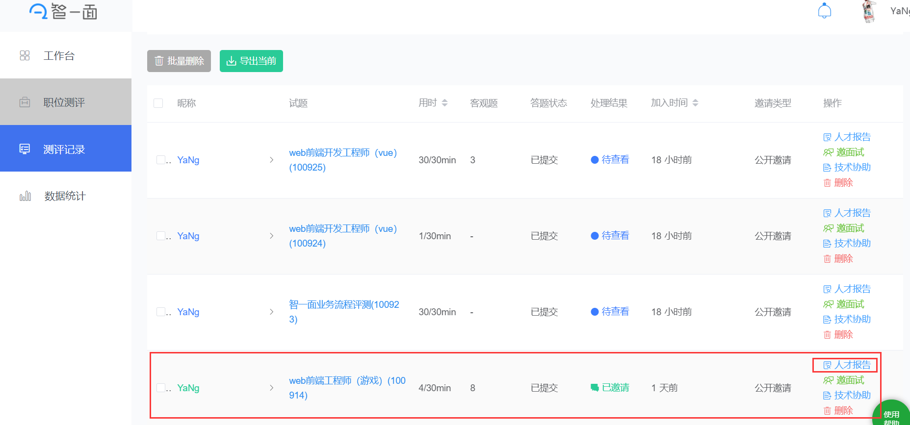Image resolution: width=910 pixels, height=425 pixels.
Task: Open the web前端工程师（游戏）(100914) test link
Action: pos(347,388)
